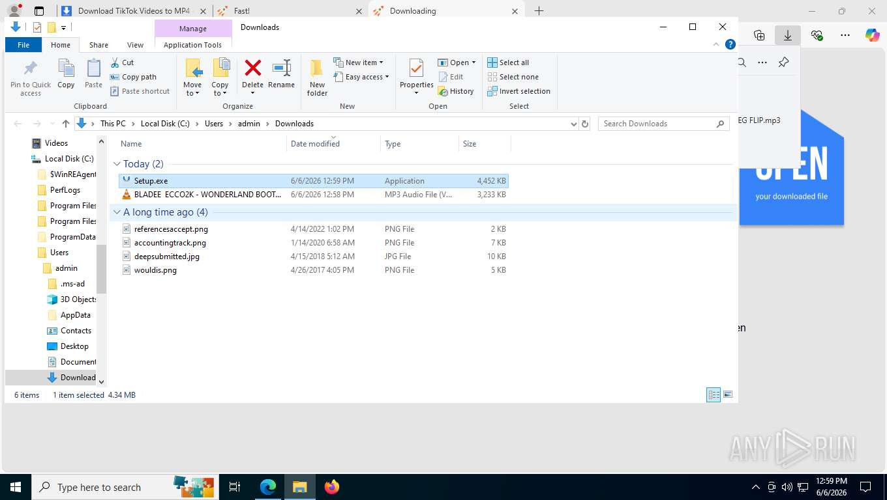Click the admin breadcrumb segment
887x500 pixels.
(x=249, y=124)
